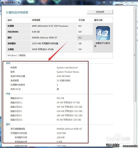Click the 5.8 gaming graphics subscore
Image resolution: width=138 pixels, height=148 pixels.
tap(80, 44)
